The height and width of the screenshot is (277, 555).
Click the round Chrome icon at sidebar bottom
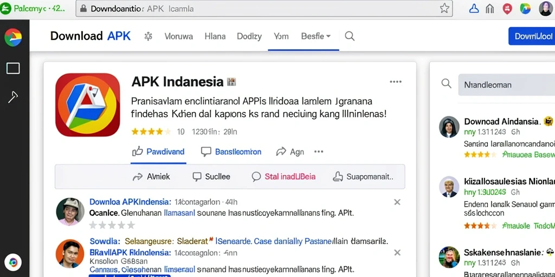13,262
